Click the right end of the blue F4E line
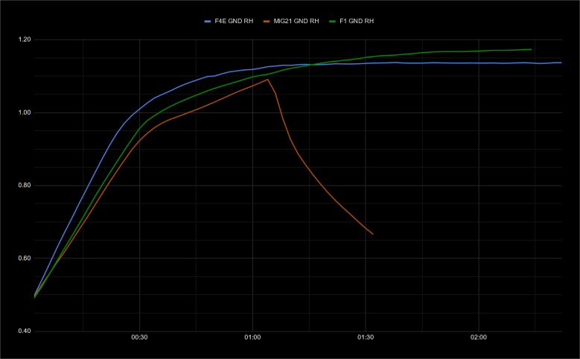This screenshot has height=359, width=580. point(561,63)
